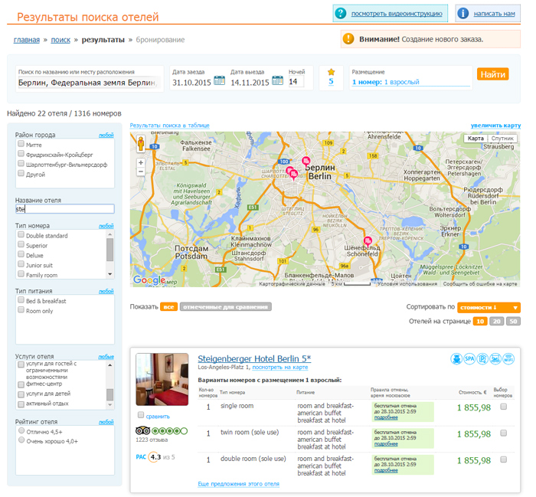The image size is (536, 497).
Task: Select Отлично 4,5+ rating radio button
Action: click(21, 430)
